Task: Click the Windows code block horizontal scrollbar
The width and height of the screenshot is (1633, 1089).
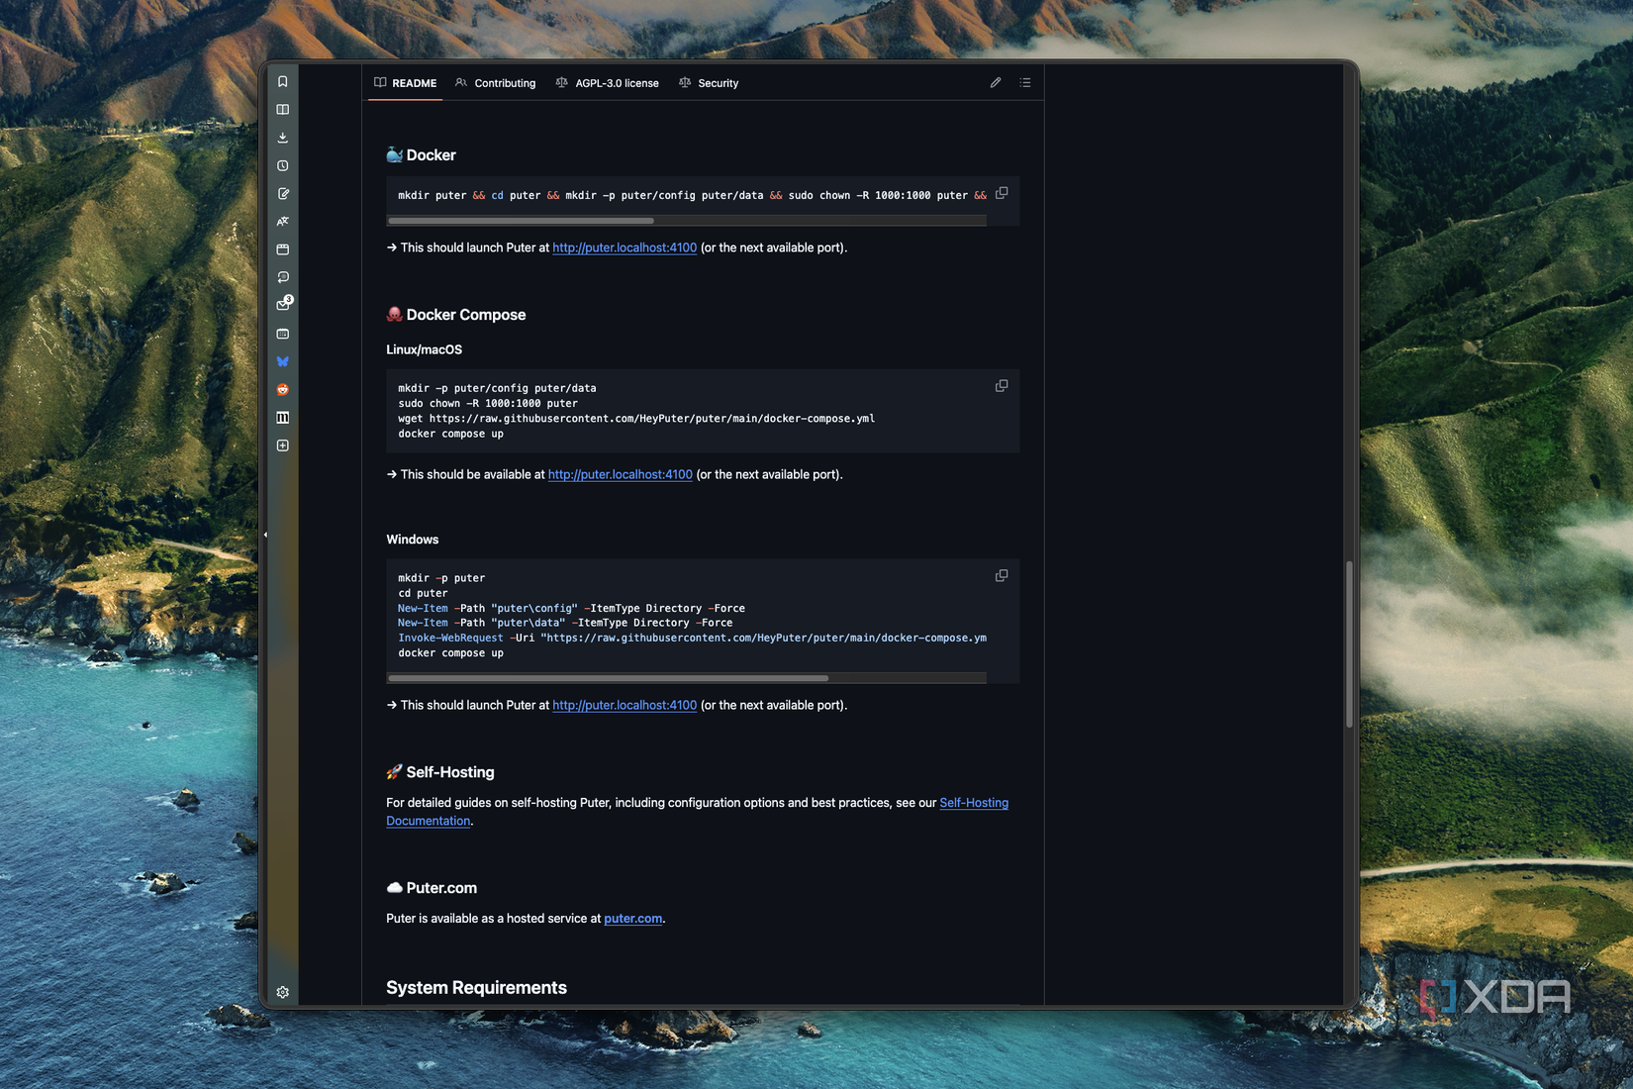Action: (608, 678)
